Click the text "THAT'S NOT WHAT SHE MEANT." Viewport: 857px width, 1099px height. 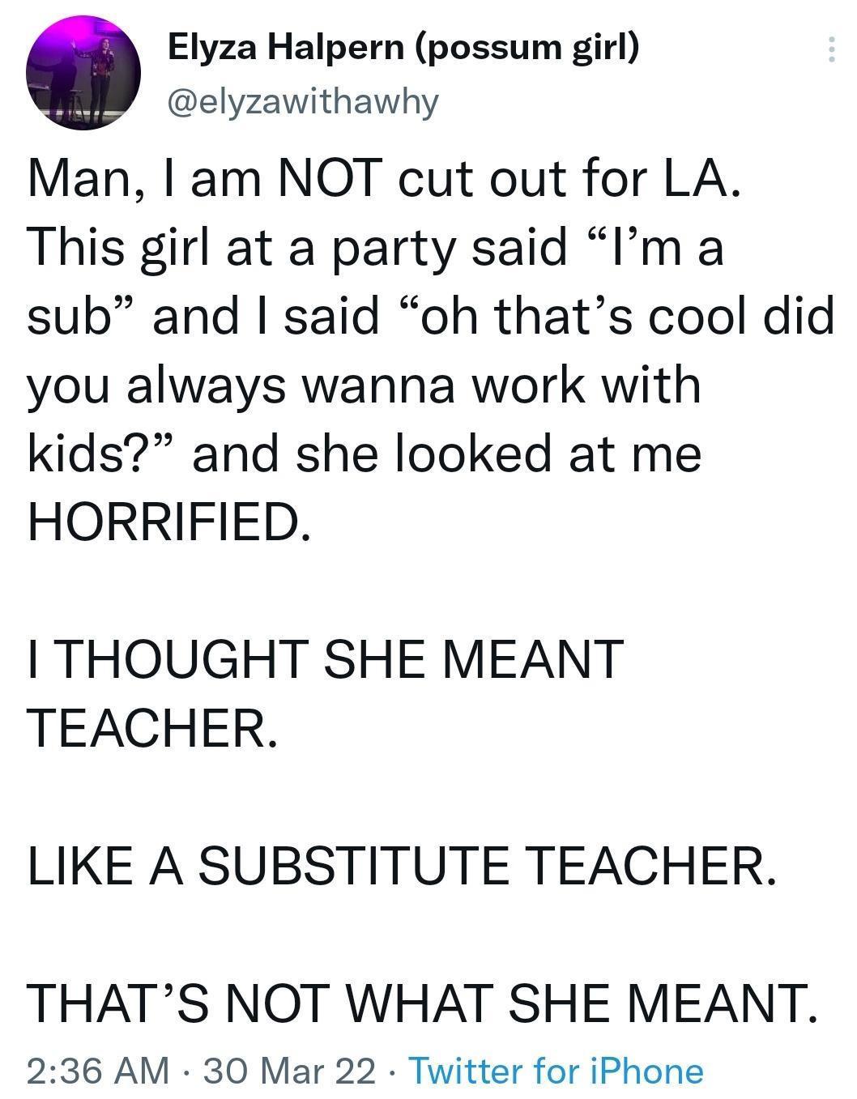point(422,1003)
